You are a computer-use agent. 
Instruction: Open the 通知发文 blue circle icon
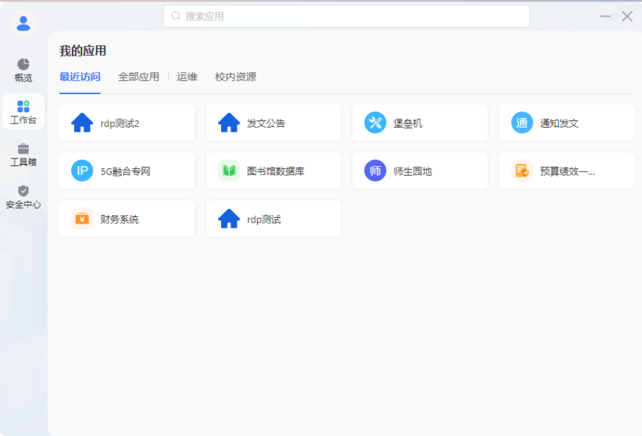click(x=522, y=123)
